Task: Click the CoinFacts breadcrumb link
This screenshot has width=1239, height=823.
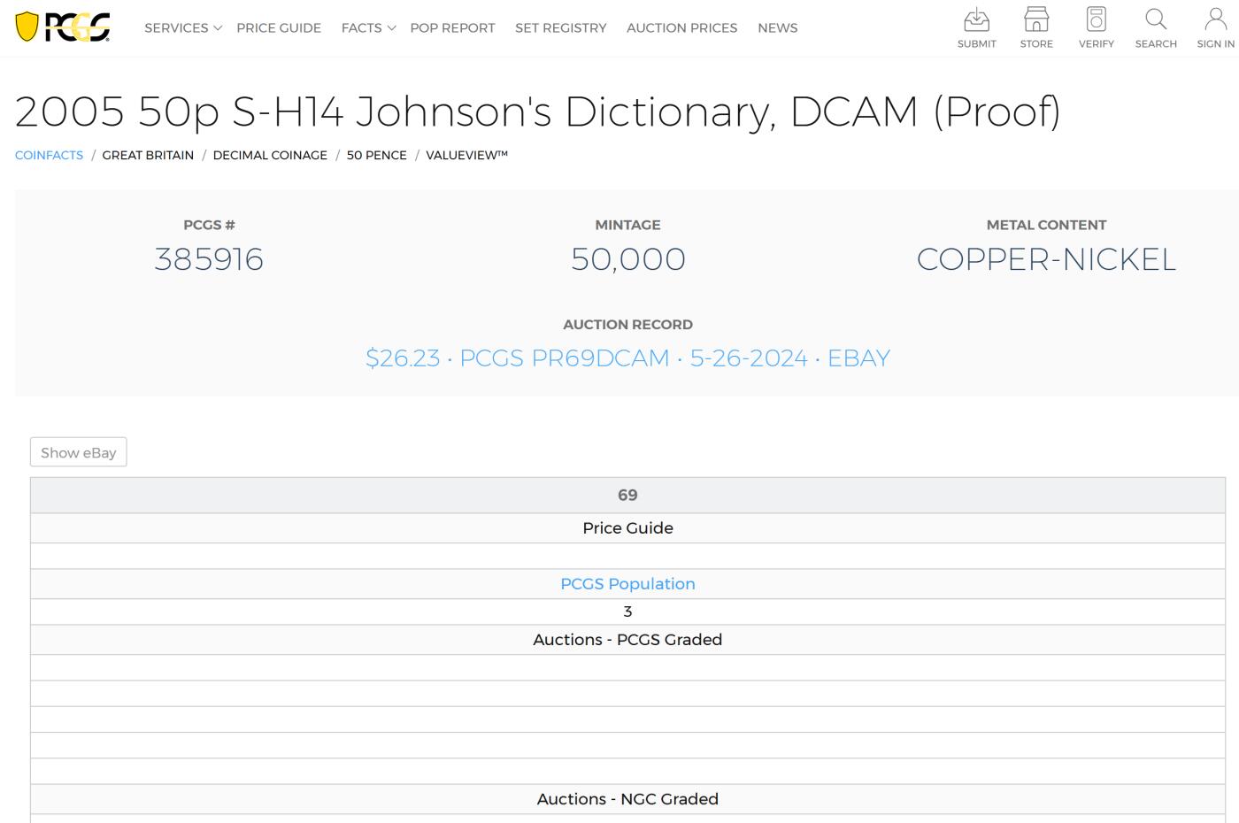Action: pyautogui.click(x=49, y=155)
